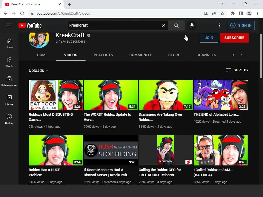This screenshot has height=197, width=263.
Task: Open History in the sidebar
Action: click(9, 119)
